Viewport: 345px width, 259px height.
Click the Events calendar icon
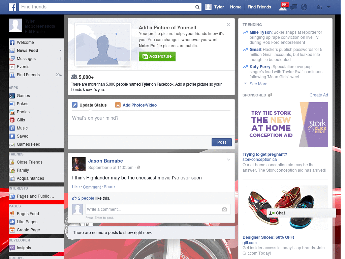click(12, 67)
